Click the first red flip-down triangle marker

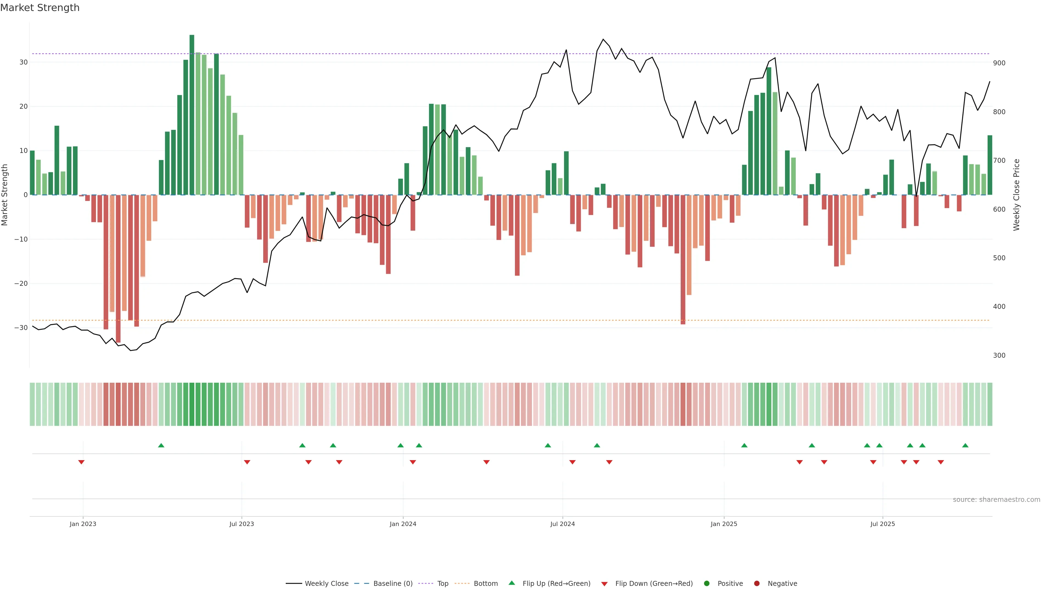pos(82,462)
